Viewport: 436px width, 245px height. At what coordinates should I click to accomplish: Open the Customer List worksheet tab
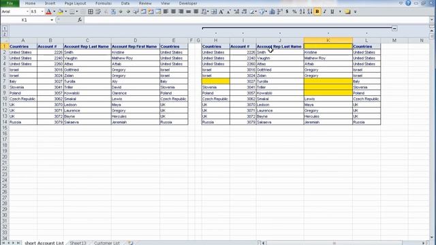(x=107, y=243)
